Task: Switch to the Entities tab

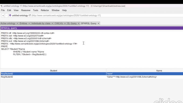Action: tap(23, 23)
